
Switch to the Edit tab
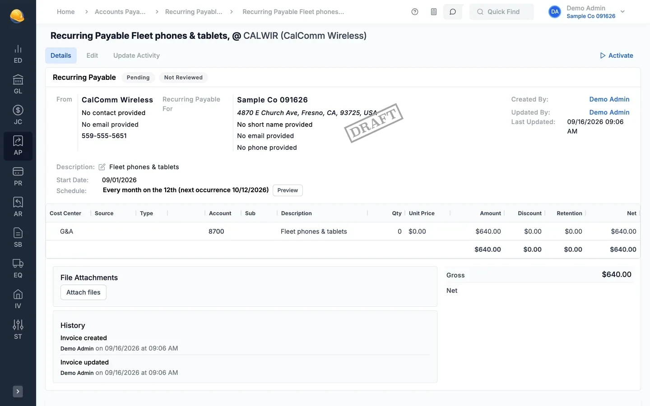pos(92,55)
